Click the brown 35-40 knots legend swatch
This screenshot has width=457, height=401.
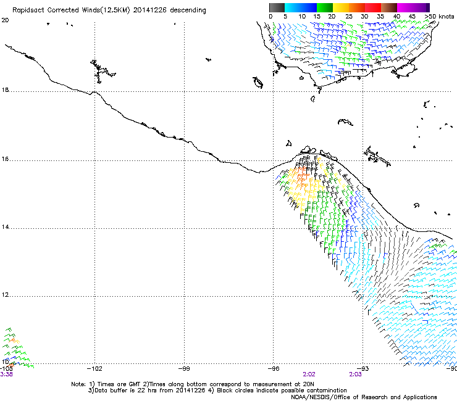click(389, 7)
